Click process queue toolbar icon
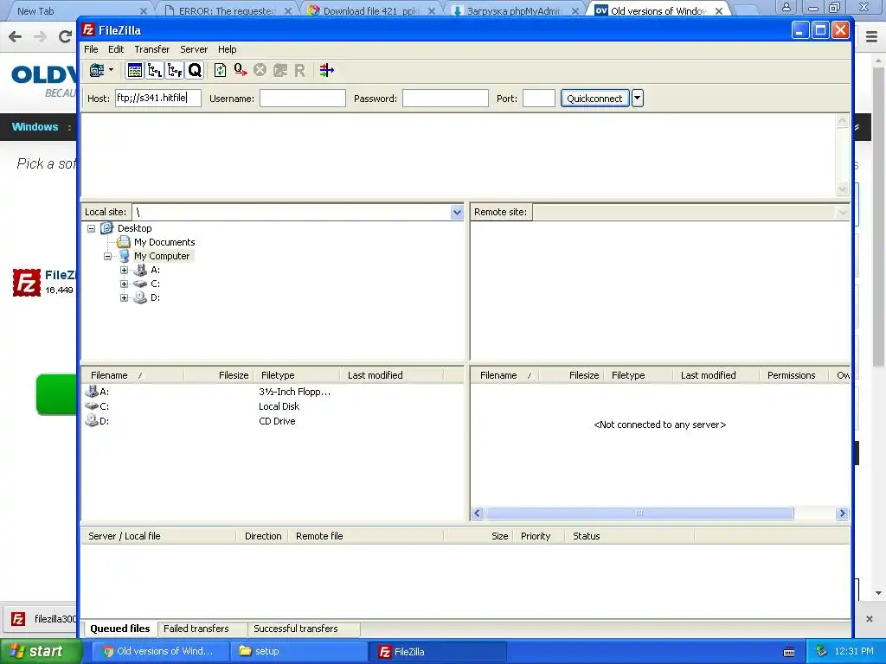 tap(241, 71)
